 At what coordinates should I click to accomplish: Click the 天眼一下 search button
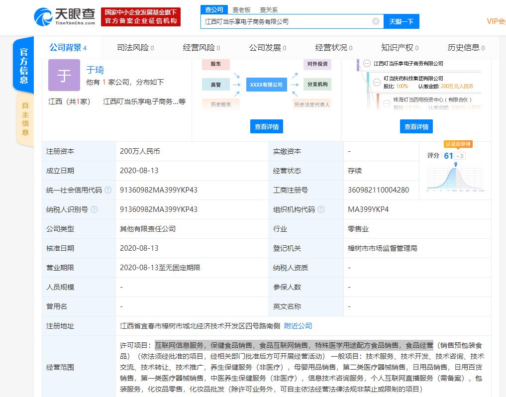coord(401,21)
